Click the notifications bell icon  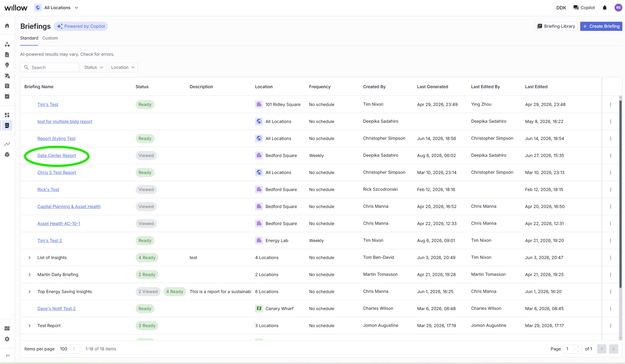(x=605, y=8)
